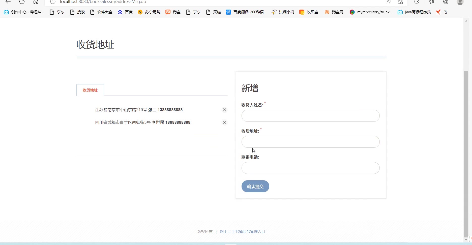Open the 搜索 bookmark

[x=77, y=12]
